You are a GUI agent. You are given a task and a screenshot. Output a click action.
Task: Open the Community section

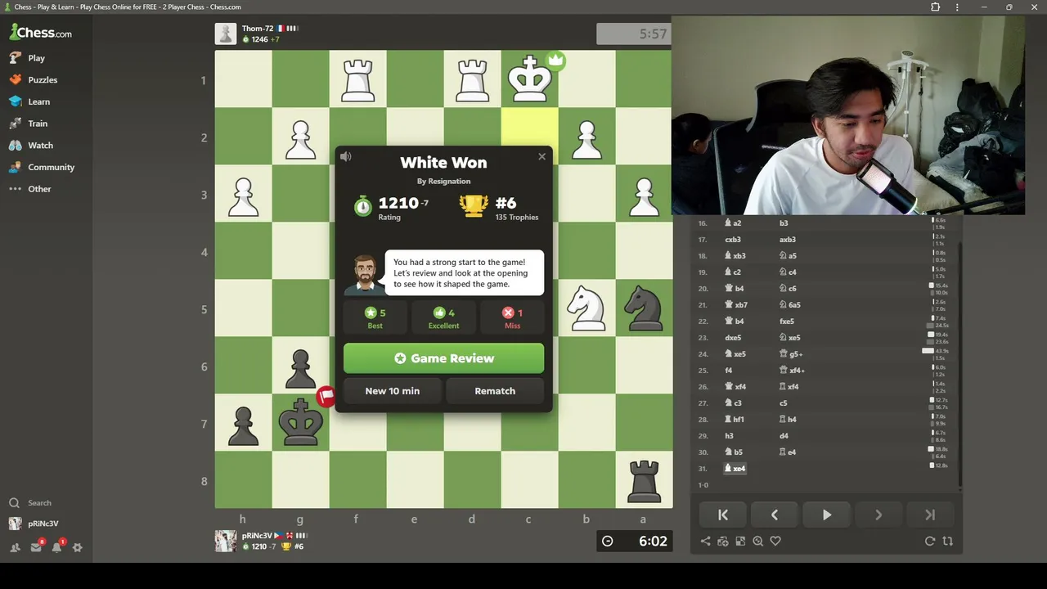(x=43, y=167)
